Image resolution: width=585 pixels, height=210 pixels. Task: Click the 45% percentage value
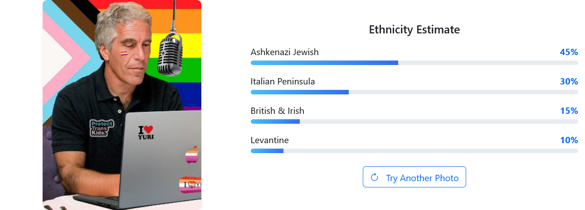point(569,52)
